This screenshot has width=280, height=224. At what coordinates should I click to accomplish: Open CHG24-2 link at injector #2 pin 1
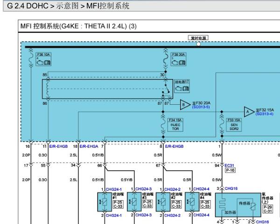(x=172, y=189)
